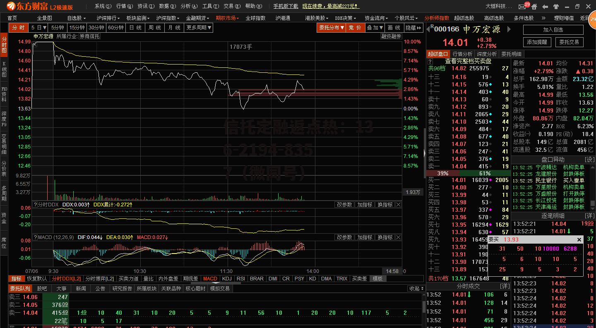Click the 14:58 time marker on chart axis
This screenshot has height=328, width=596.
pyautogui.click(x=392, y=271)
